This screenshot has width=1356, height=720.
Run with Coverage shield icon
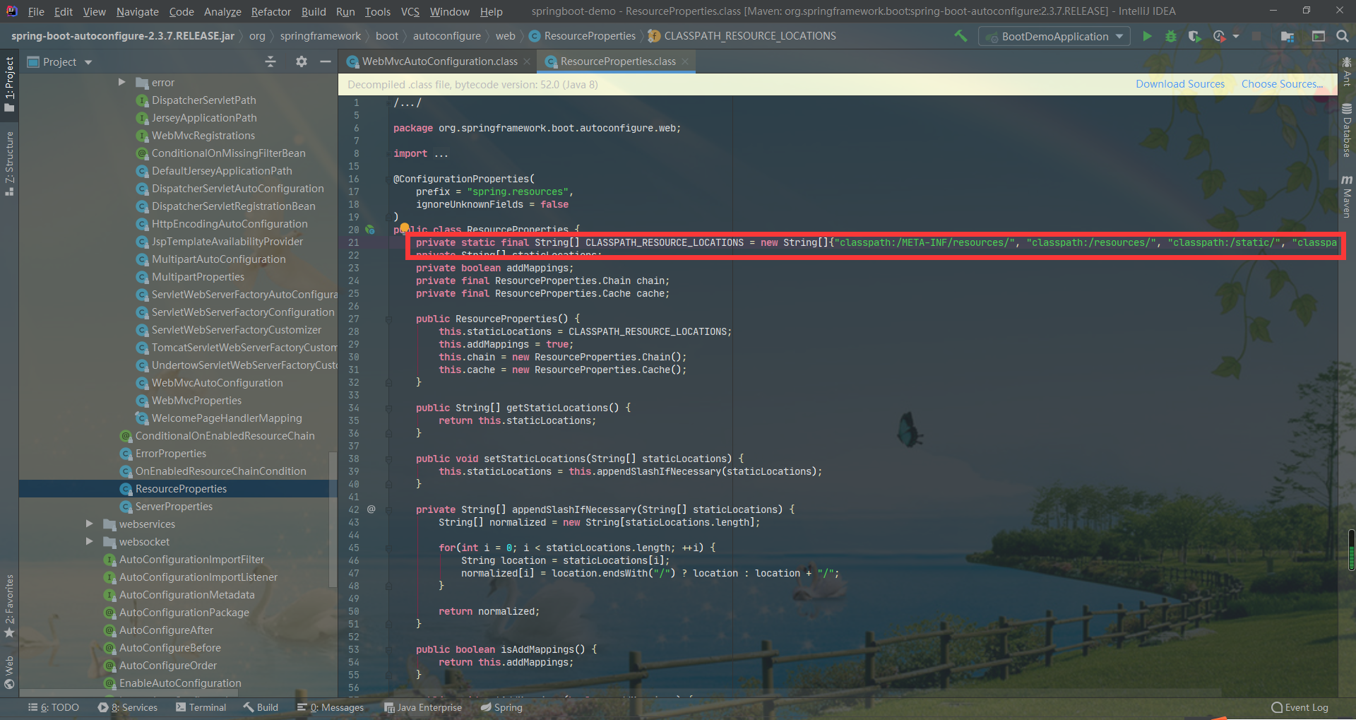(1194, 36)
